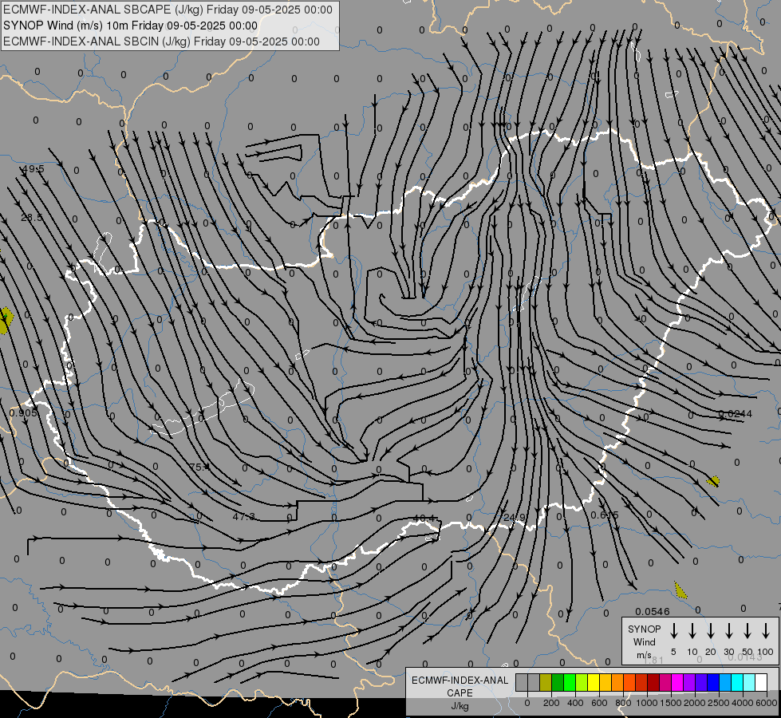Select the olive CAPE swatch
This screenshot has width=781, height=718.
click(546, 683)
